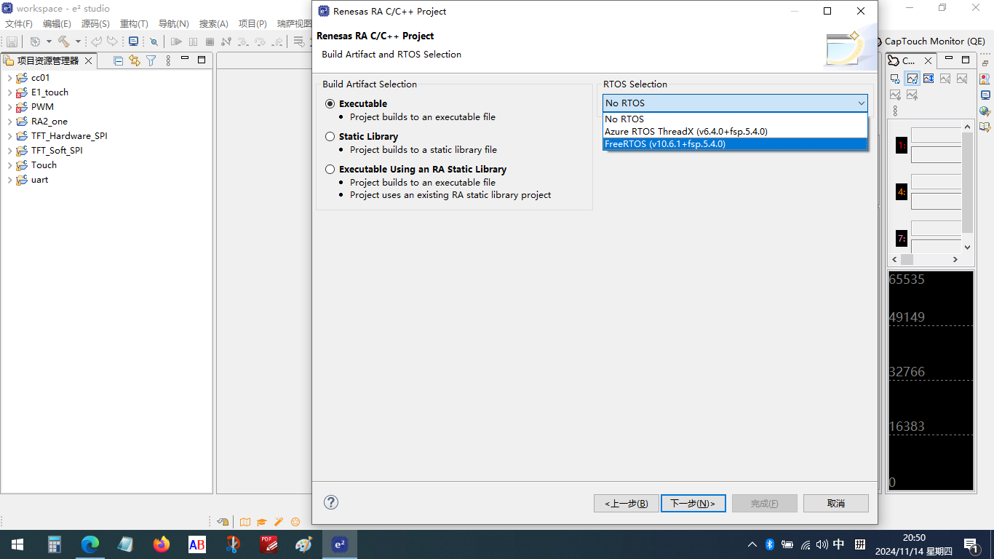Click the Redo arrow toolbar icon

pos(112,42)
